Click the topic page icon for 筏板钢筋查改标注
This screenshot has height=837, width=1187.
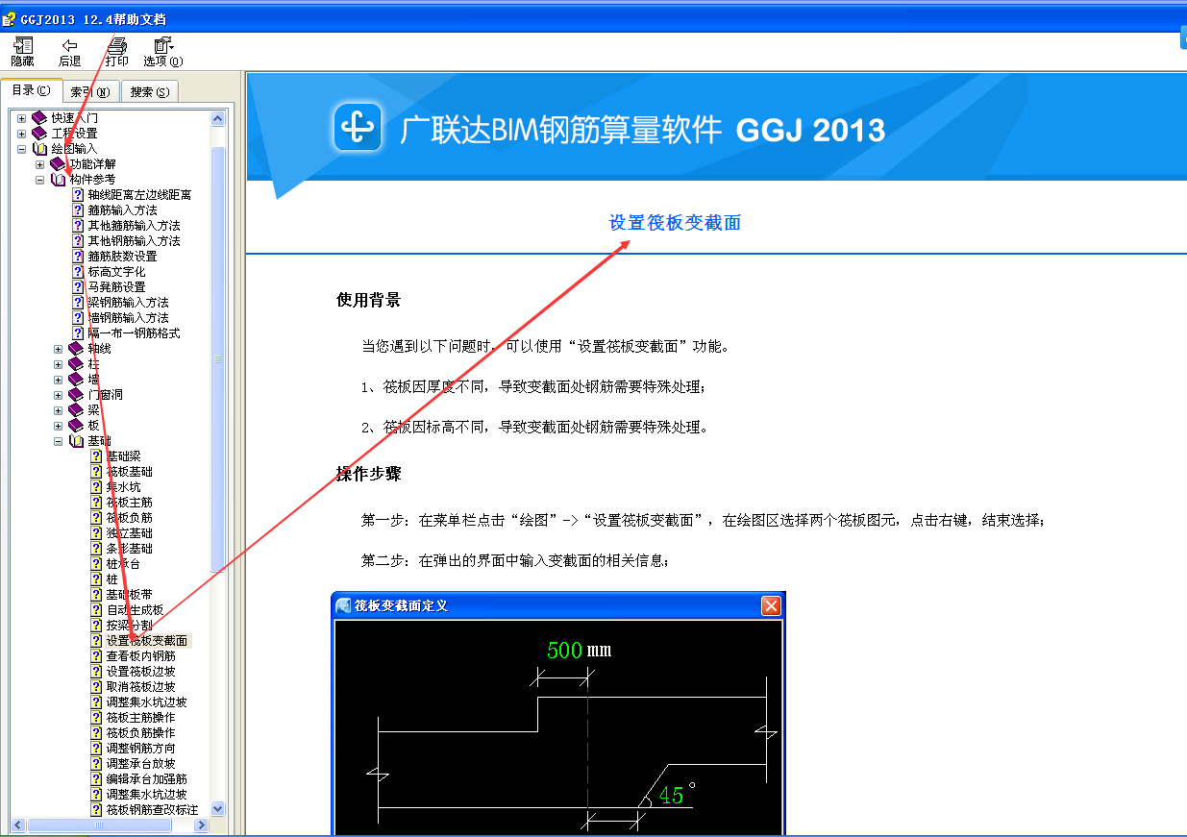pyautogui.click(x=96, y=810)
